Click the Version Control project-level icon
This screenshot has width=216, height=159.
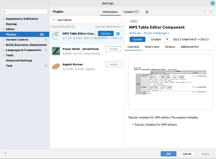pyautogui.click(x=46, y=40)
